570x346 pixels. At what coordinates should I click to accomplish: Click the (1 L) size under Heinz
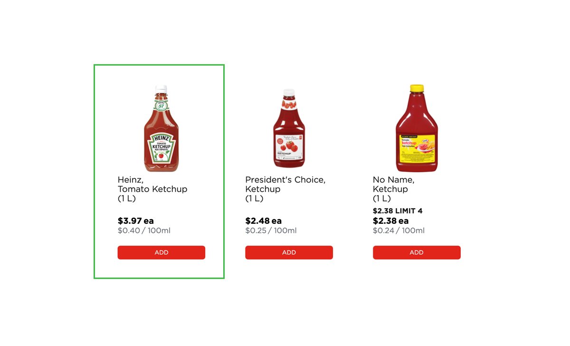coord(126,199)
